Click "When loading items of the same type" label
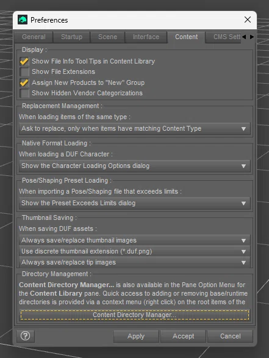The height and width of the screenshot is (358, 269). tap(75, 117)
